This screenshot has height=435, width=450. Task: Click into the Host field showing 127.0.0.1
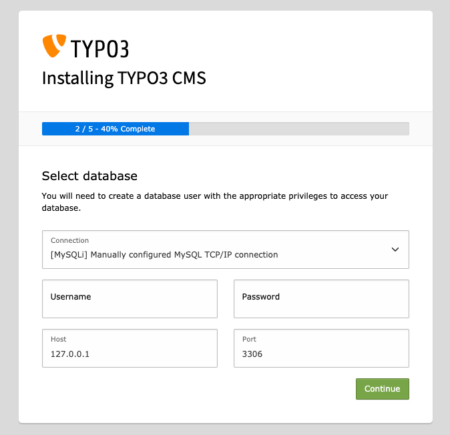point(130,348)
